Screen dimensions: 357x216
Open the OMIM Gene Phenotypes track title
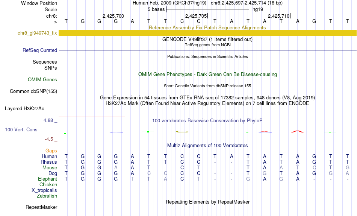point(207,75)
